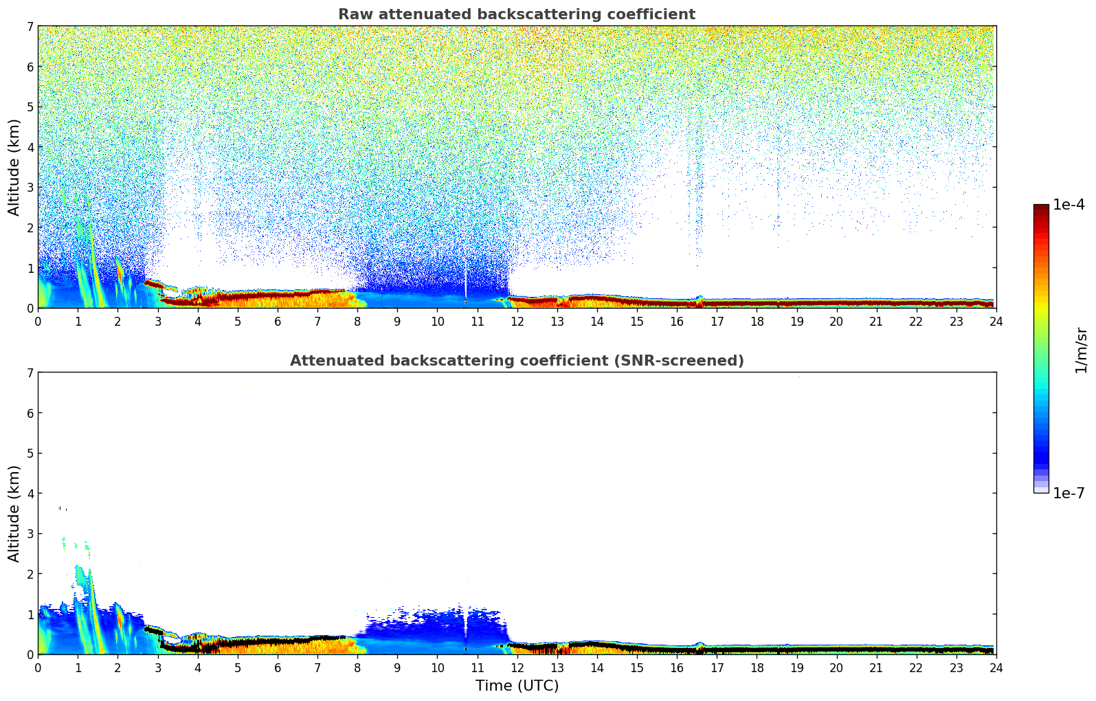Click time tick '15' under the top plot

coord(637,321)
